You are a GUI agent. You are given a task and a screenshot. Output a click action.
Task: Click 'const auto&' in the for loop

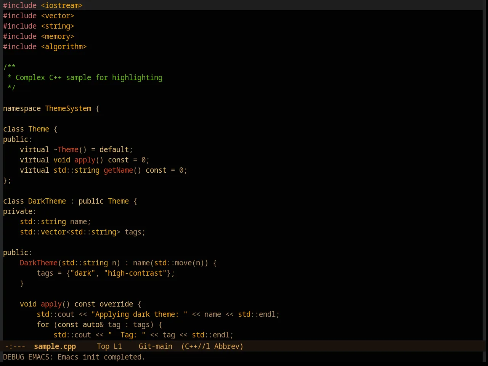[80, 324]
